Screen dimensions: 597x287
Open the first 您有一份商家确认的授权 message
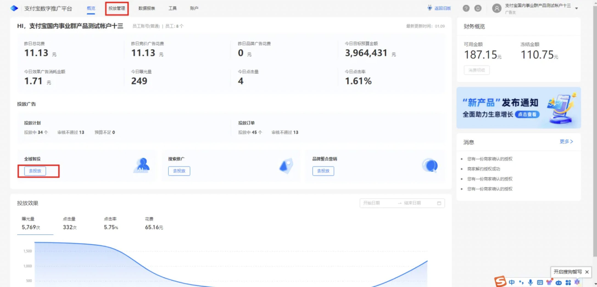[x=490, y=159]
